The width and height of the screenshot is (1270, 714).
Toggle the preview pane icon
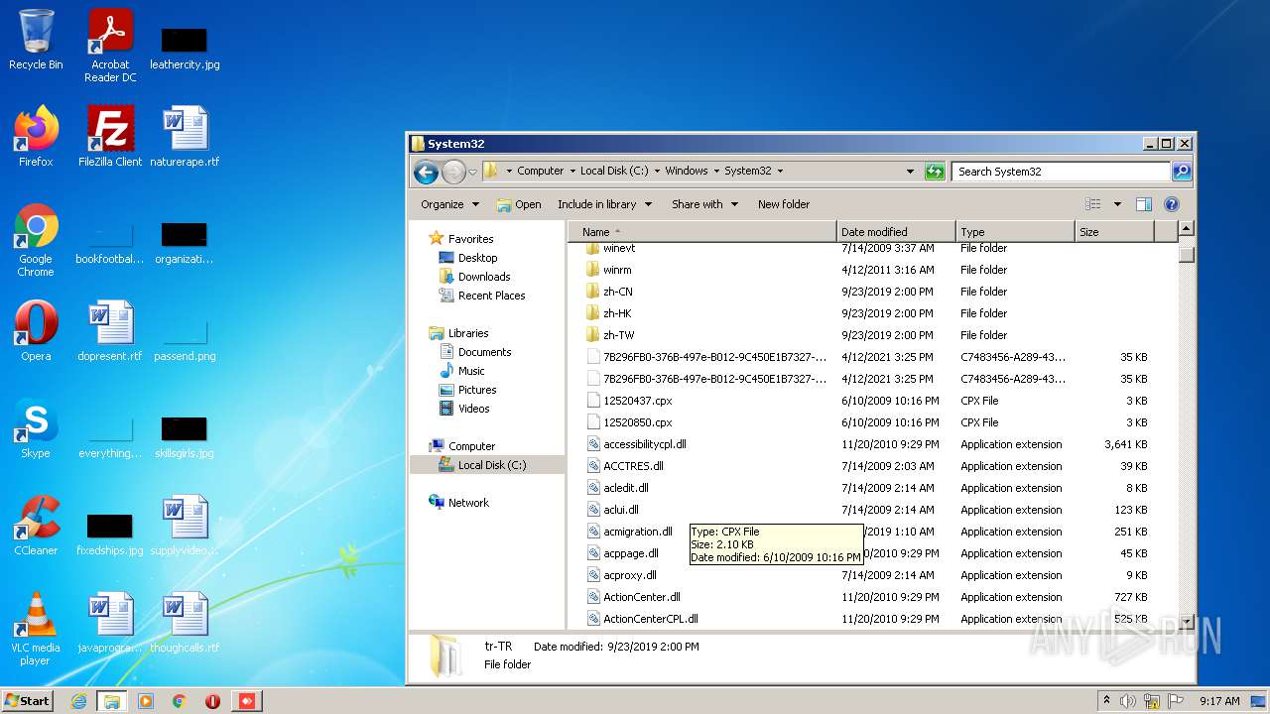coord(1144,204)
